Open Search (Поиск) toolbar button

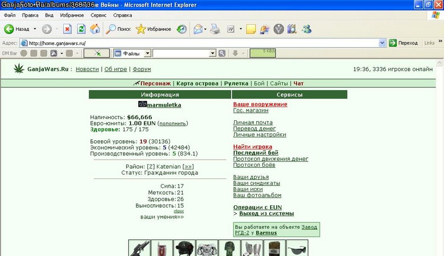point(118,29)
